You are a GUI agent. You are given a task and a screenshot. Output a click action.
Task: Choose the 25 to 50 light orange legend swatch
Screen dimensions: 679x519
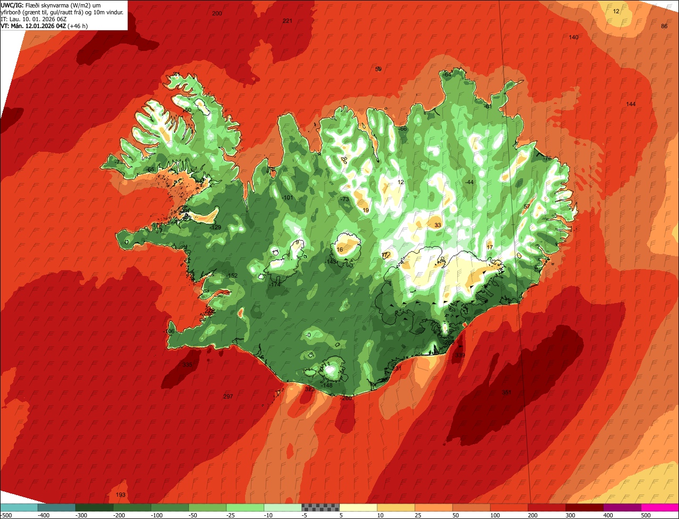[433, 507]
